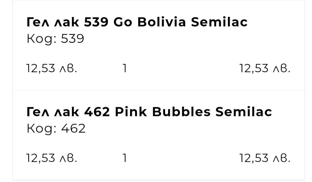Screen dimensions: 312x182
Task: Click the number 539 in the bold title
Action: point(96,23)
